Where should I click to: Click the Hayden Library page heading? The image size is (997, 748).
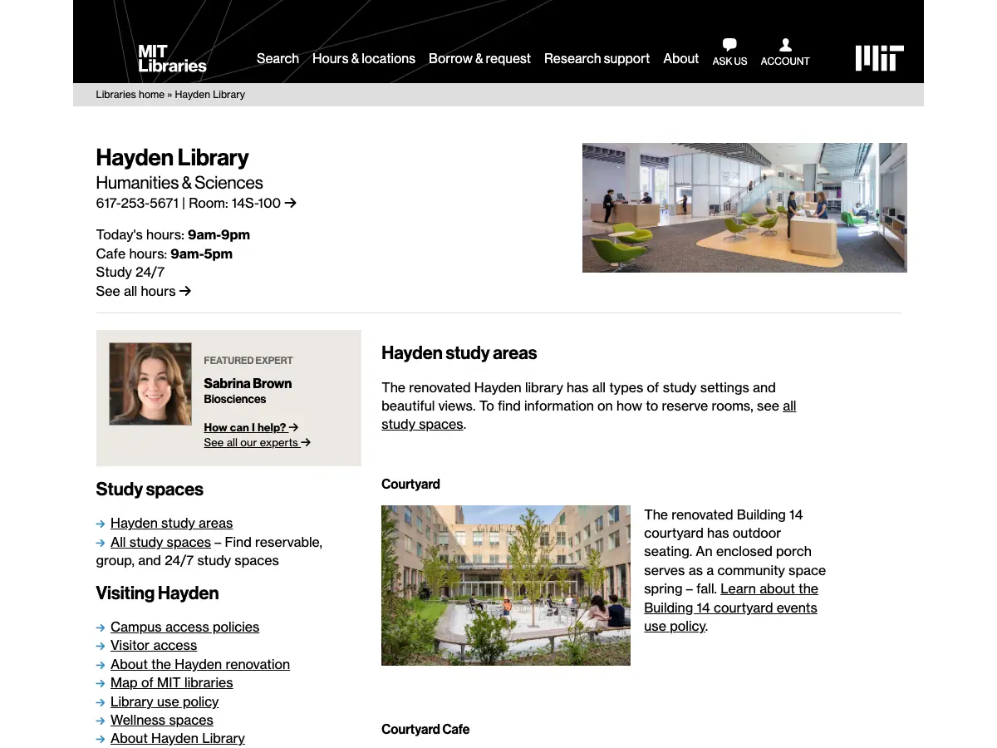coord(172,157)
